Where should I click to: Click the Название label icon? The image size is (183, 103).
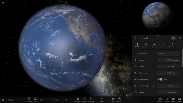point(136,54)
